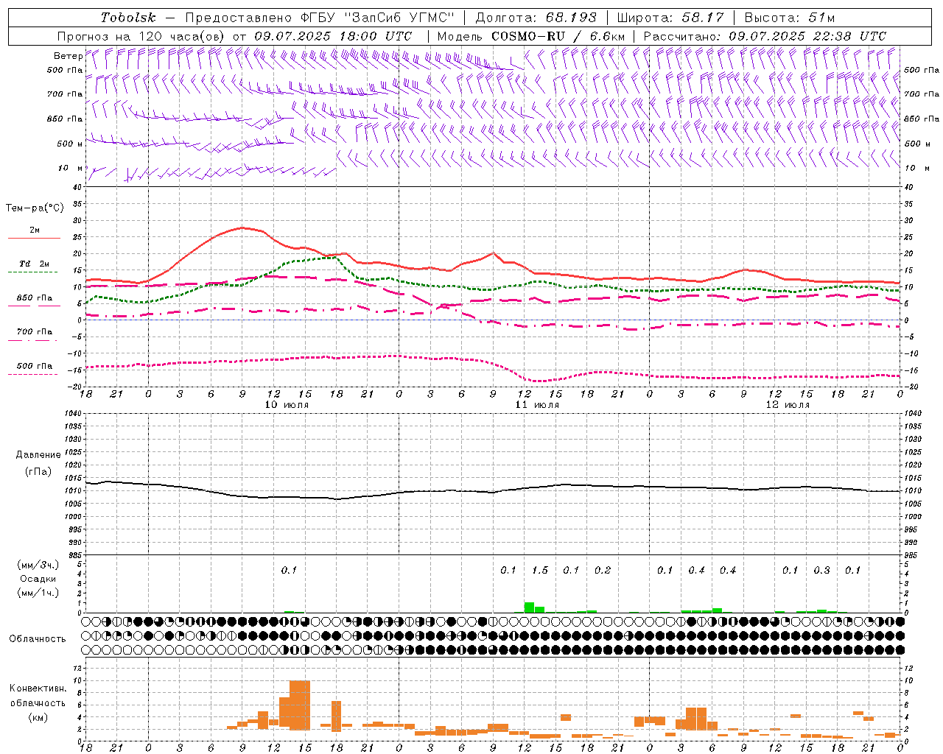
Task: Click the Tobolsk station name in header
Action: (128, 18)
